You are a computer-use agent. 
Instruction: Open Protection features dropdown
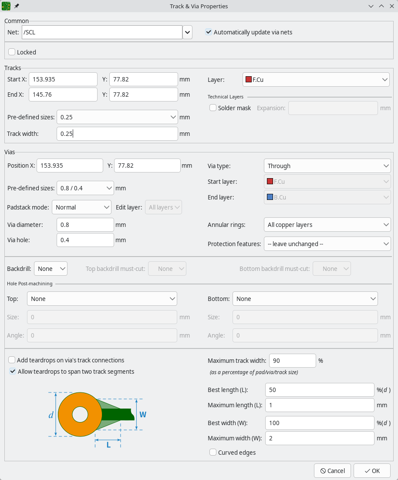click(327, 244)
